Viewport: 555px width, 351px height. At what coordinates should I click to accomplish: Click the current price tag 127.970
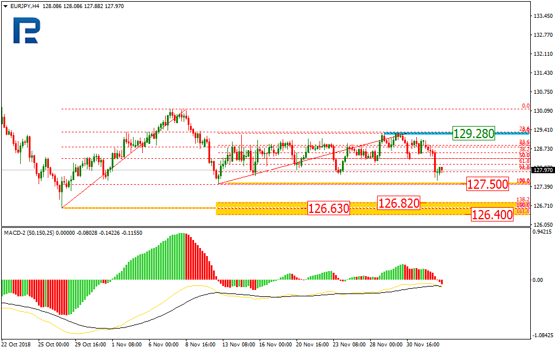pos(542,170)
